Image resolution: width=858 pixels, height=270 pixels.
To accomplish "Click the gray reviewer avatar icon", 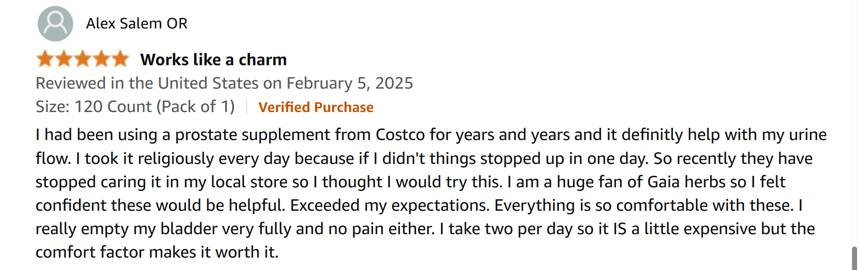I will click(x=55, y=23).
